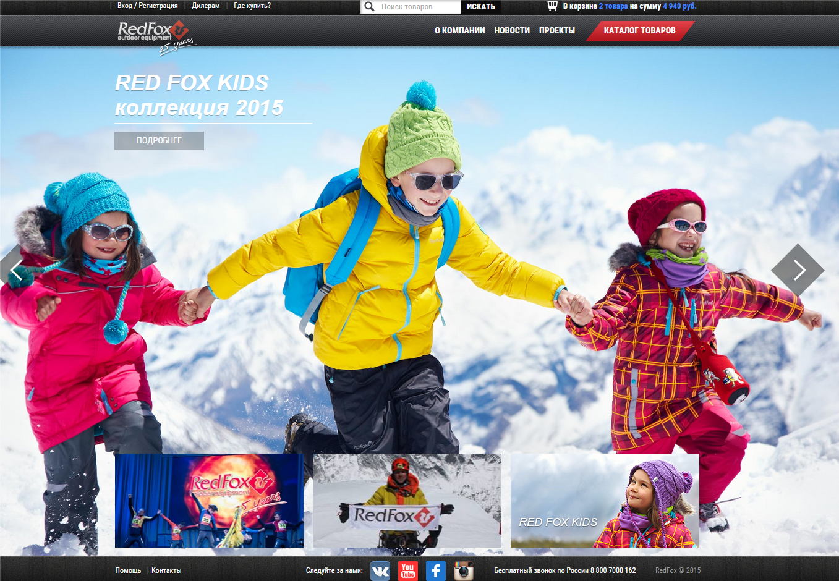The width and height of the screenshot is (839, 581).
Task: Open the КАТАЛОГ ТОВАРОВ red button
Action: point(640,30)
